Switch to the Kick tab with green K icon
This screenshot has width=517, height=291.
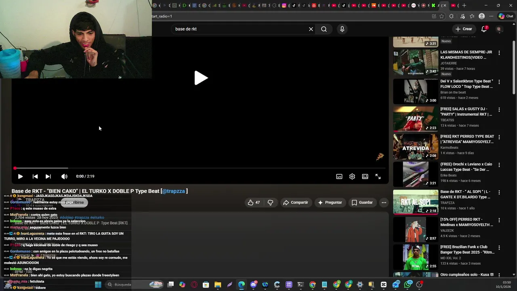433,5
